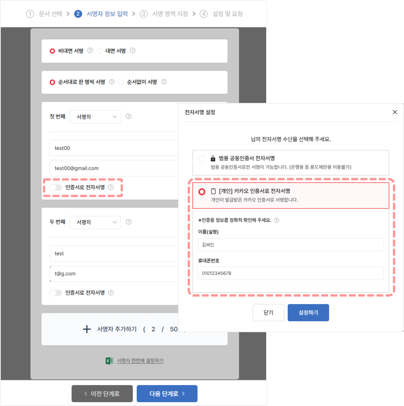404x406 pixels.
Task: Click help icon beside 순서대로 한 명씩 서명
Action: [112, 82]
